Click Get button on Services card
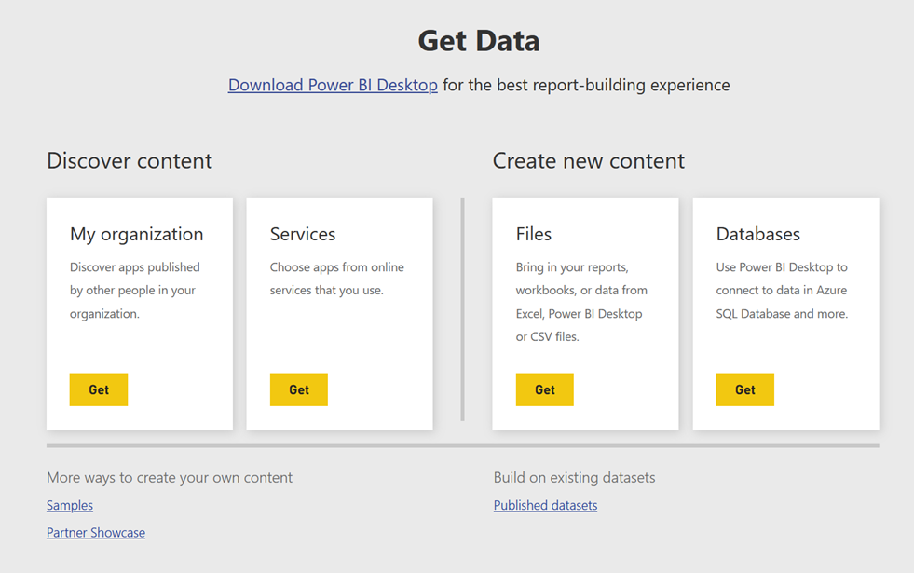This screenshot has height=573, width=914. click(x=298, y=389)
